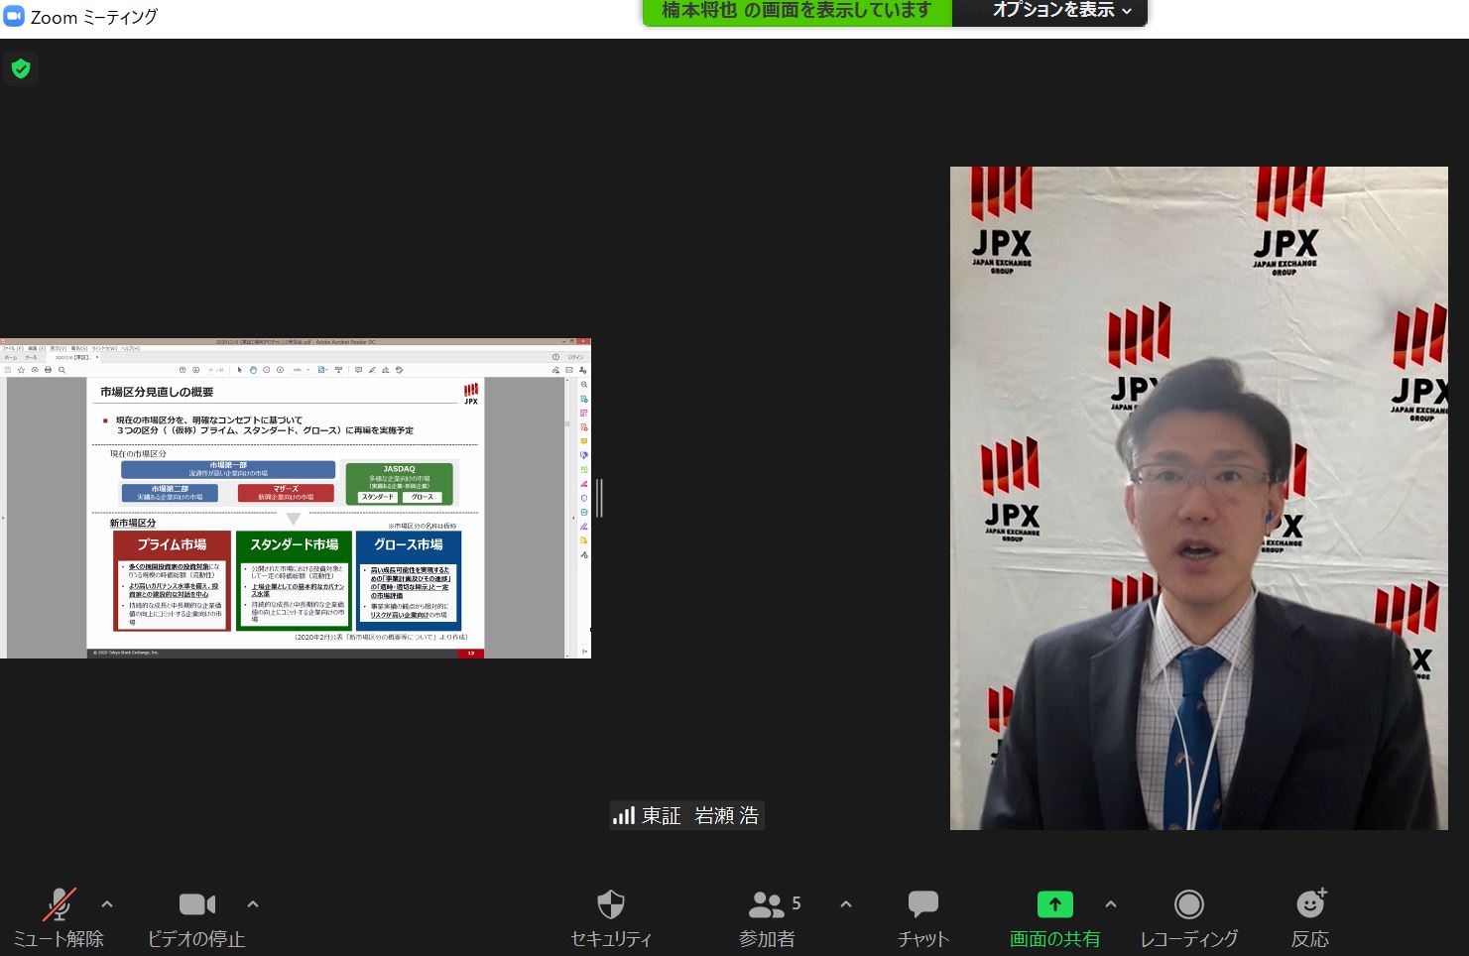
Task: Switch to the ツール tab in Acrobat
Action: 31,357
